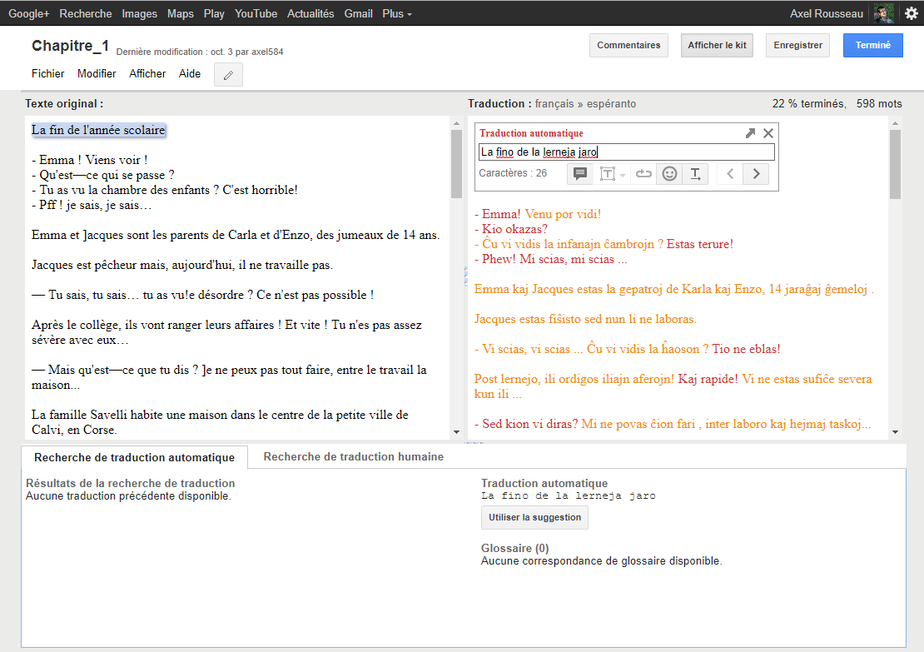Click Utiliser la suggestion button
The width and height of the screenshot is (924, 652).
pyautogui.click(x=534, y=517)
